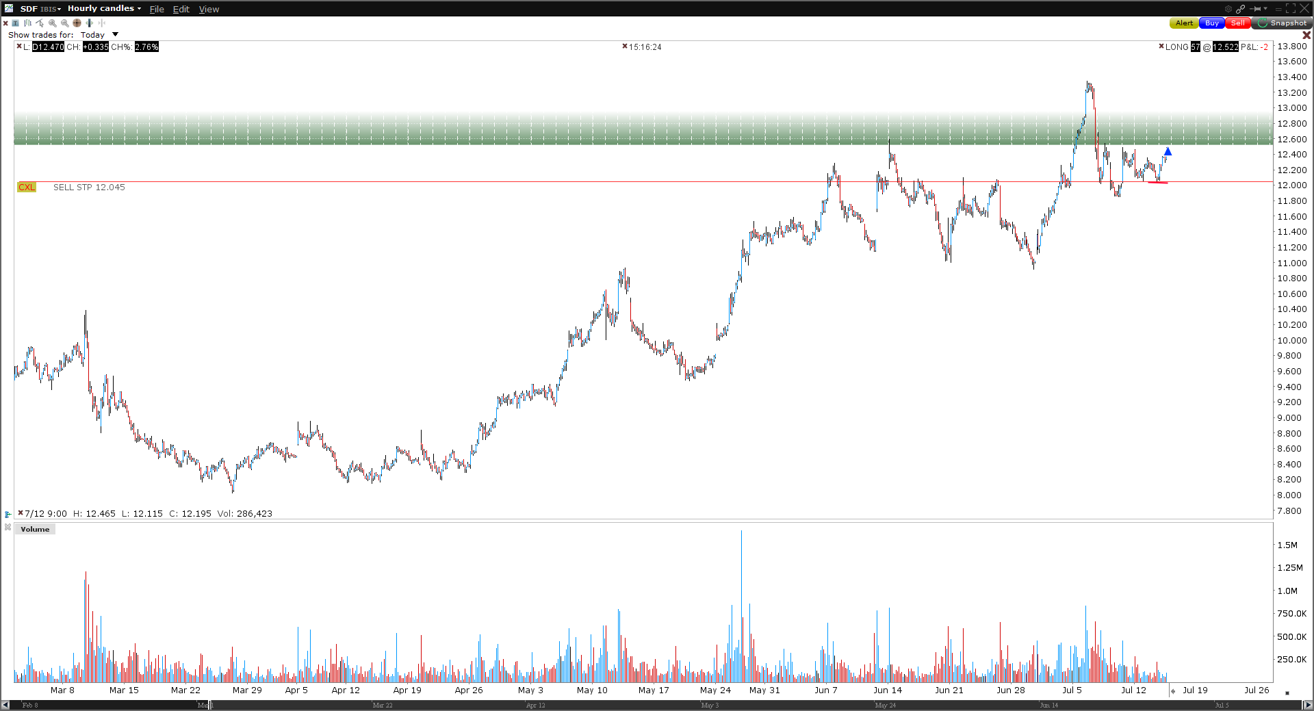Click the large red X below Snapshot
Viewport: 1314px width, 711px height.
click(1306, 35)
